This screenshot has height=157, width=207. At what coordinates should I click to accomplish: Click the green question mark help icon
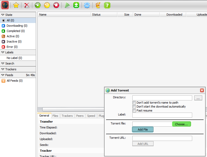pyautogui.click(x=107, y=5)
